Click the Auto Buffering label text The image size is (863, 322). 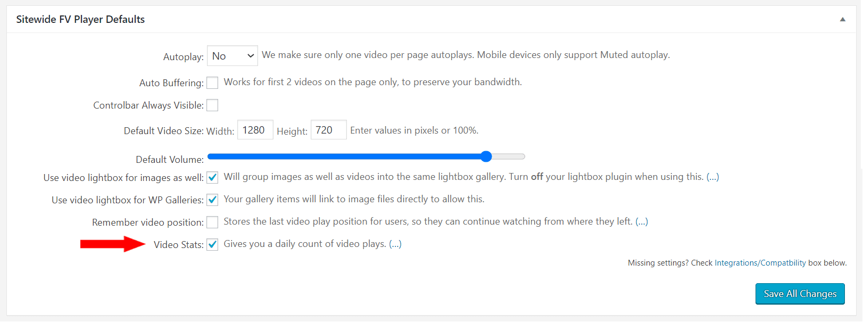tap(171, 82)
